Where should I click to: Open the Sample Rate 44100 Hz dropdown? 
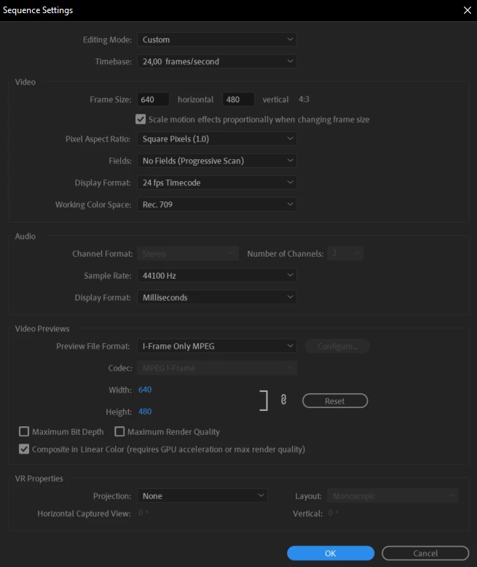217,276
